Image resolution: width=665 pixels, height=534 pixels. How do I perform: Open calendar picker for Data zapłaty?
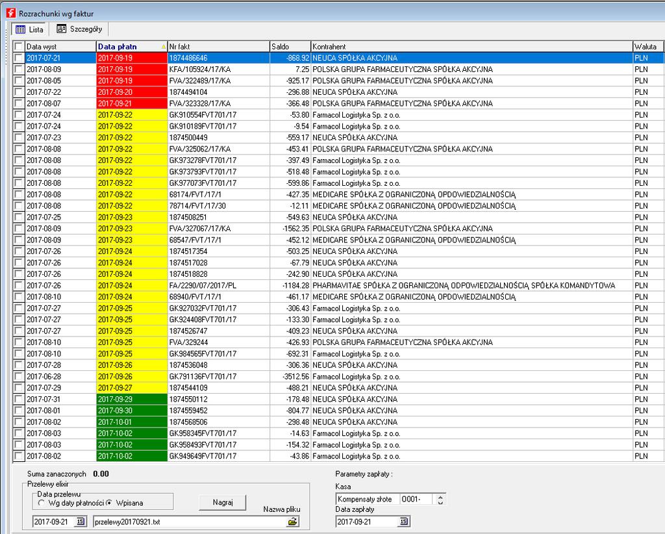[x=404, y=521]
